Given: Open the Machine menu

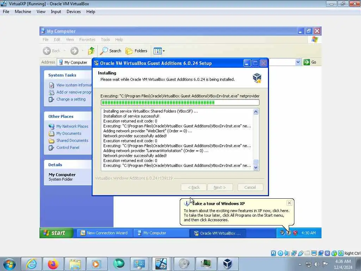Looking at the screenshot, I should pyautogui.click(x=23, y=12).
